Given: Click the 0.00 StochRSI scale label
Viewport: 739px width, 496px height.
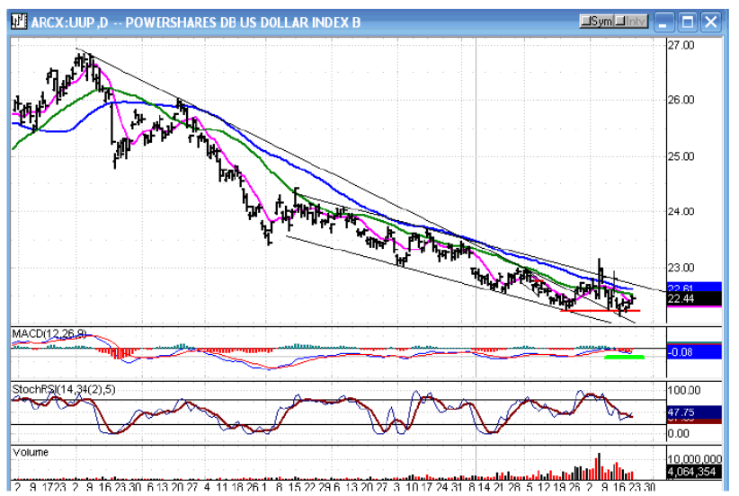Looking at the screenshot, I should coord(678,433).
